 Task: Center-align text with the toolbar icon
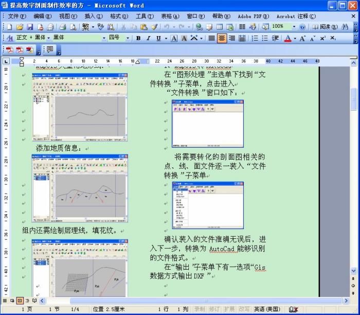click(x=222, y=38)
